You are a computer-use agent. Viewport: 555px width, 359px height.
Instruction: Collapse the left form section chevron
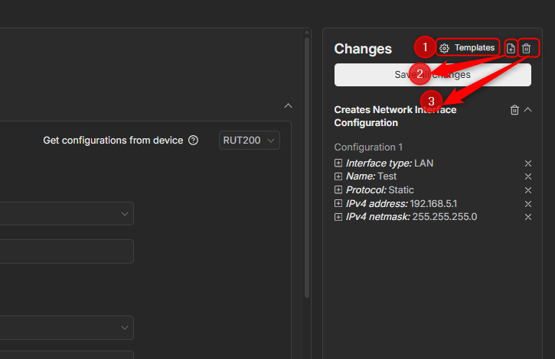288,105
